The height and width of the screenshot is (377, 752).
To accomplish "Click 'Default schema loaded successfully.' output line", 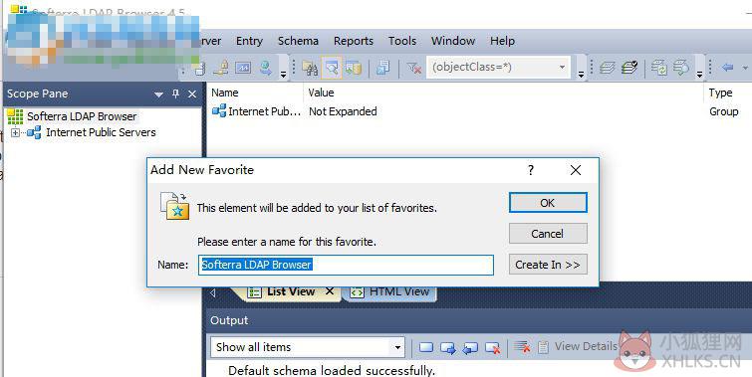I will point(332,371).
